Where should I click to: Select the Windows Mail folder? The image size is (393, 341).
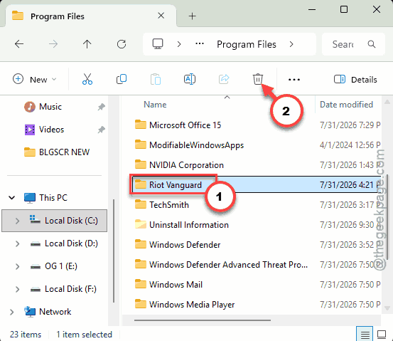[176, 285]
